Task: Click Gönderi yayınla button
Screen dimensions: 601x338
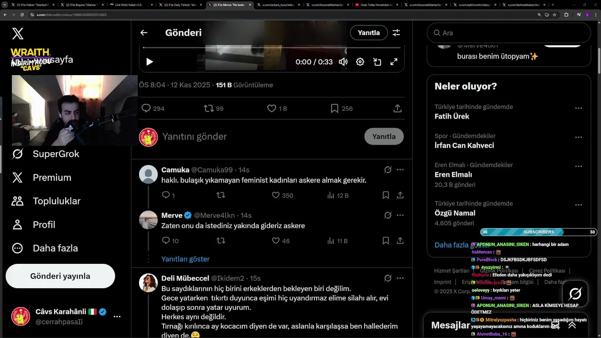Action: [x=60, y=276]
